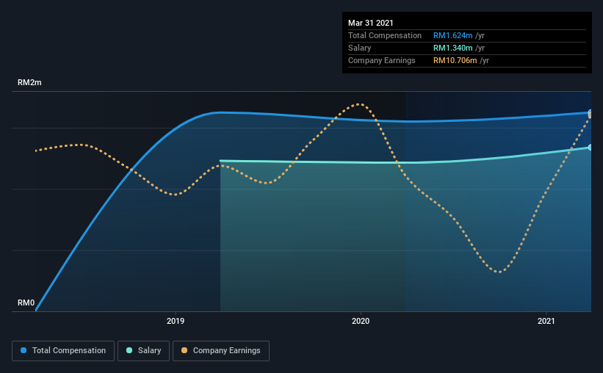Image resolution: width=603 pixels, height=373 pixels.
Task: Toggle the Company Earnings legend button
Action: pyautogui.click(x=221, y=351)
